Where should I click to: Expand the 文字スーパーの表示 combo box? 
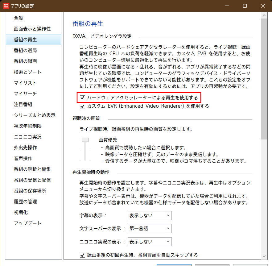150,229
